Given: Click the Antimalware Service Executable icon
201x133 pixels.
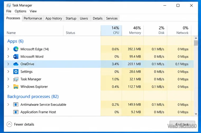Looking at the screenshot, I should click(x=16, y=104).
